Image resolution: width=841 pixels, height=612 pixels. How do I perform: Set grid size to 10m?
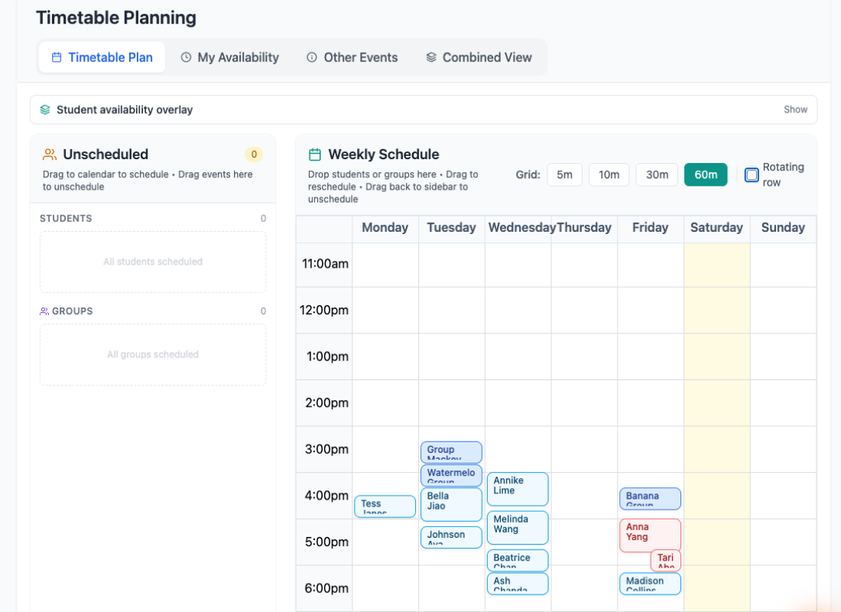(x=609, y=174)
